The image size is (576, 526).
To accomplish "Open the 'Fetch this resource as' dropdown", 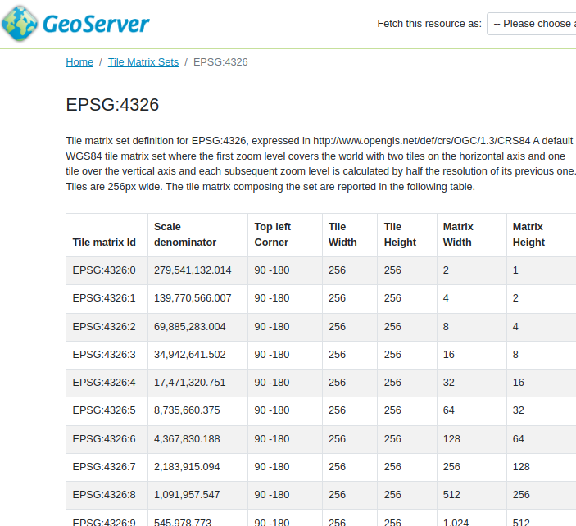I will coord(531,24).
